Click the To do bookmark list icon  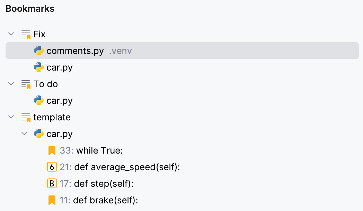coord(26,84)
